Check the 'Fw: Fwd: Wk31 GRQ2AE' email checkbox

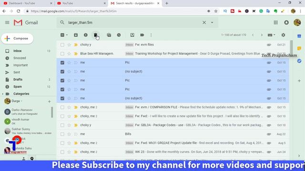click(62, 143)
